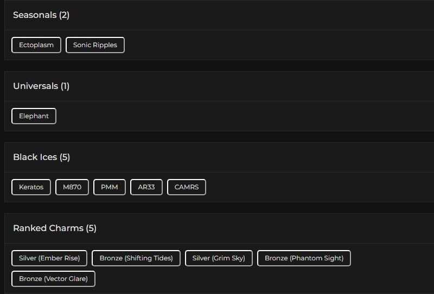Click the (1) count beside Universals

(65, 86)
